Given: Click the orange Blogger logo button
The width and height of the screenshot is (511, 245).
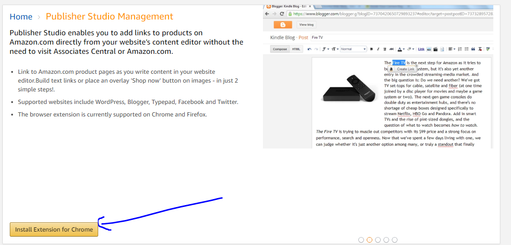Looking at the screenshot, I should pos(282,25).
